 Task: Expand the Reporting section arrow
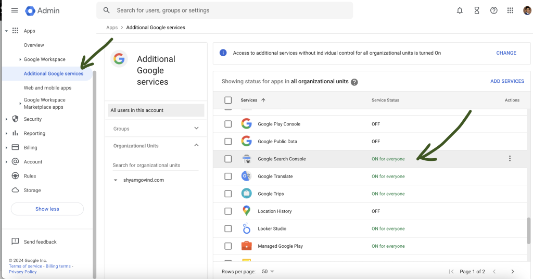(x=6, y=133)
